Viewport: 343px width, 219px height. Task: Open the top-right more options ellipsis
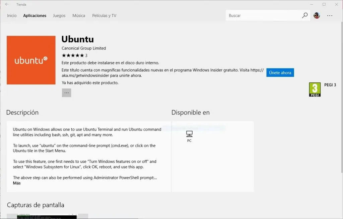330,15
